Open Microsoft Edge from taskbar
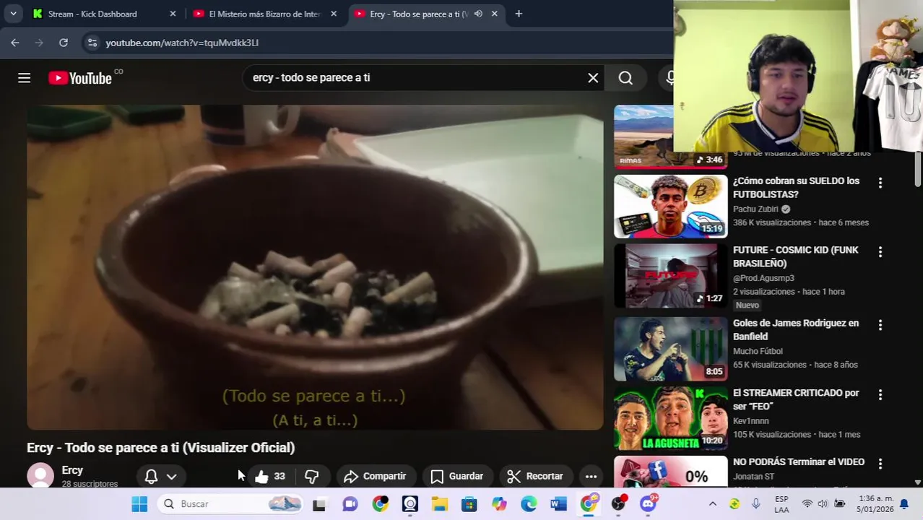 (529, 504)
